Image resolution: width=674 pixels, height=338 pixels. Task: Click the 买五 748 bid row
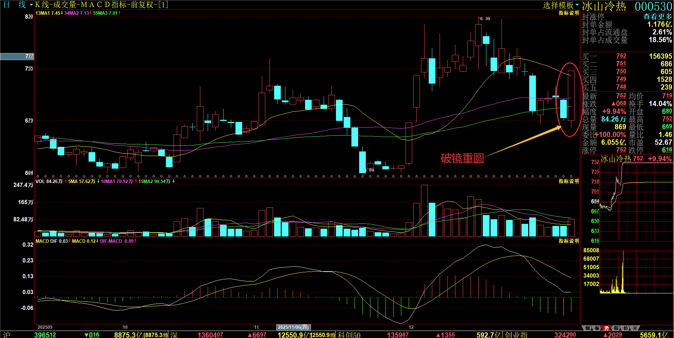coord(627,87)
